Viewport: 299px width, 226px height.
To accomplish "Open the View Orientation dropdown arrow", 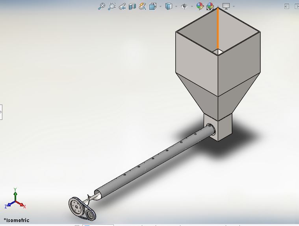I will tap(160, 6).
